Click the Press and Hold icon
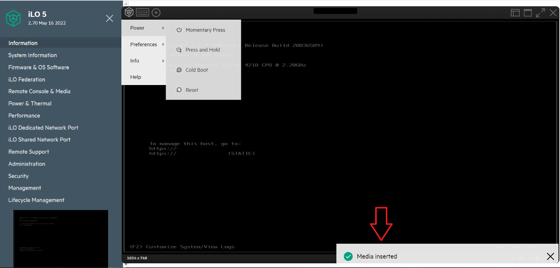Screen dimensions: 560x268 [179, 50]
